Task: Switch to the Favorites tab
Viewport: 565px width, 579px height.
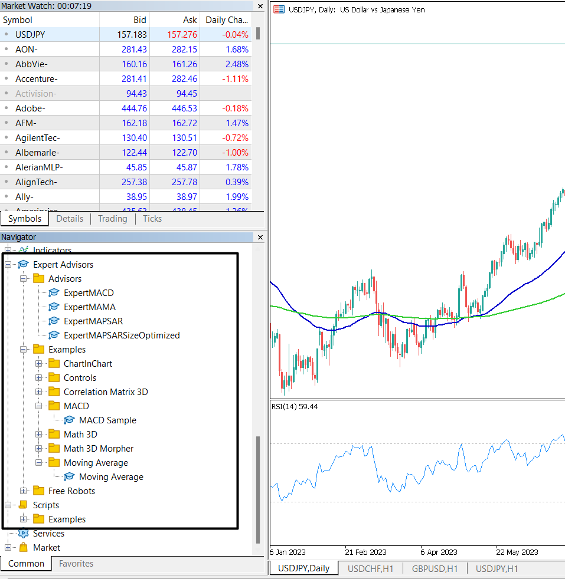Action: coord(76,564)
